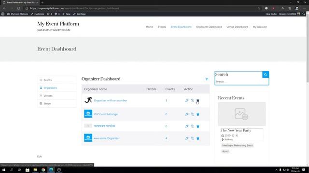Open admin bar search magnifier

coord(304,14)
